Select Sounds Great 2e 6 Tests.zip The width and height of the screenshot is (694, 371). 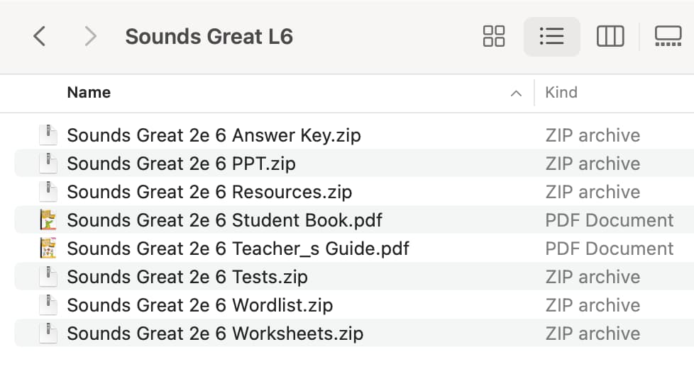tap(354, 277)
